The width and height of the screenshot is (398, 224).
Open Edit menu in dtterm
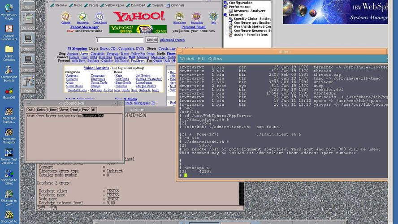point(201,59)
